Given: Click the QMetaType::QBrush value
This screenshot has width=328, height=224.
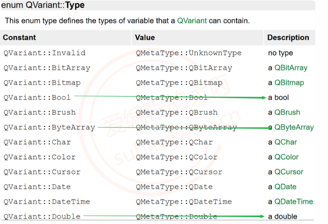Looking at the screenshot, I should coord(176,113).
